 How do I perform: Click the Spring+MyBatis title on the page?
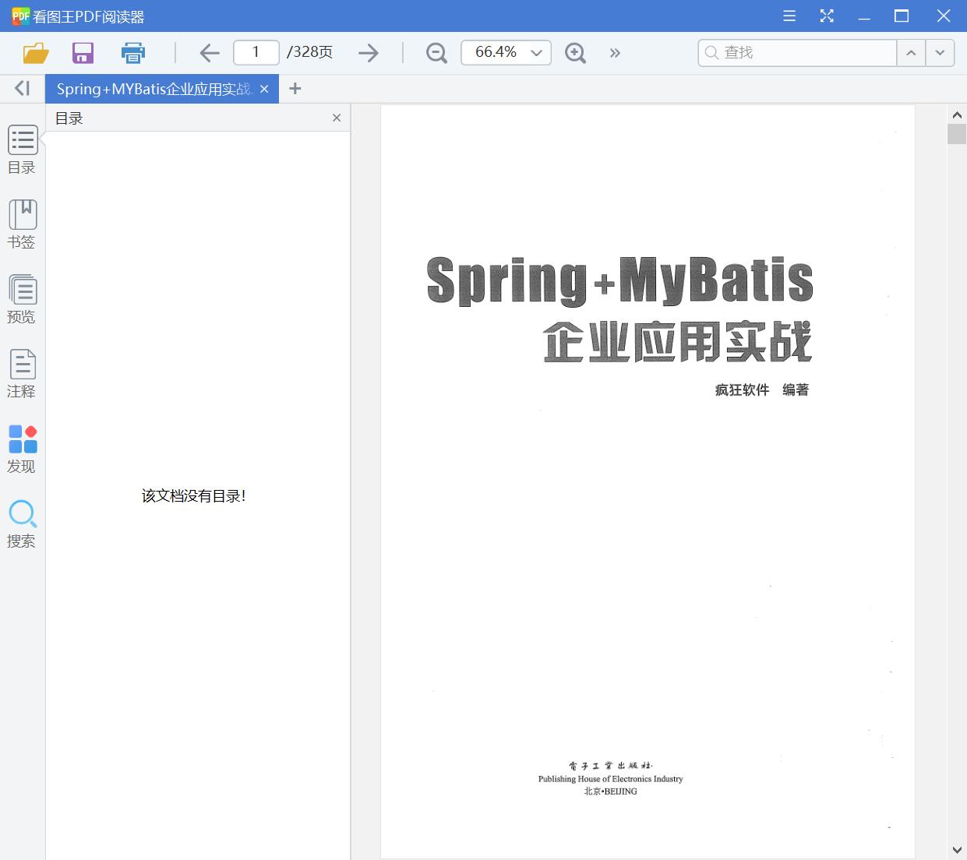coord(619,280)
